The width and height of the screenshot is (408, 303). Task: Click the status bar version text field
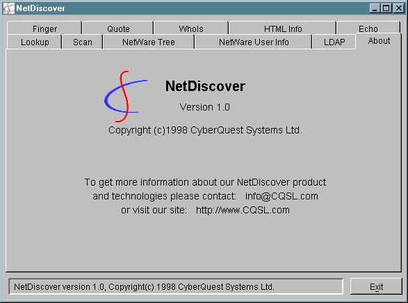point(176,286)
